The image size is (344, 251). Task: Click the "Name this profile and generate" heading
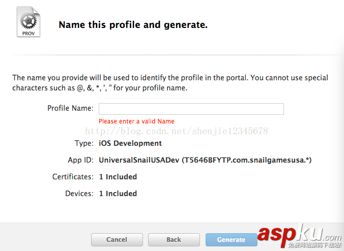pyautogui.click(x=133, y=24)
